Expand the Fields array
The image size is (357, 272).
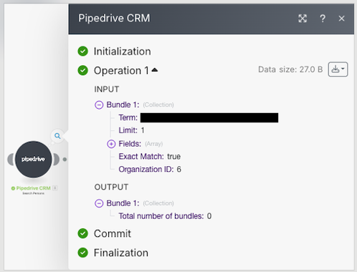point(111,144)
